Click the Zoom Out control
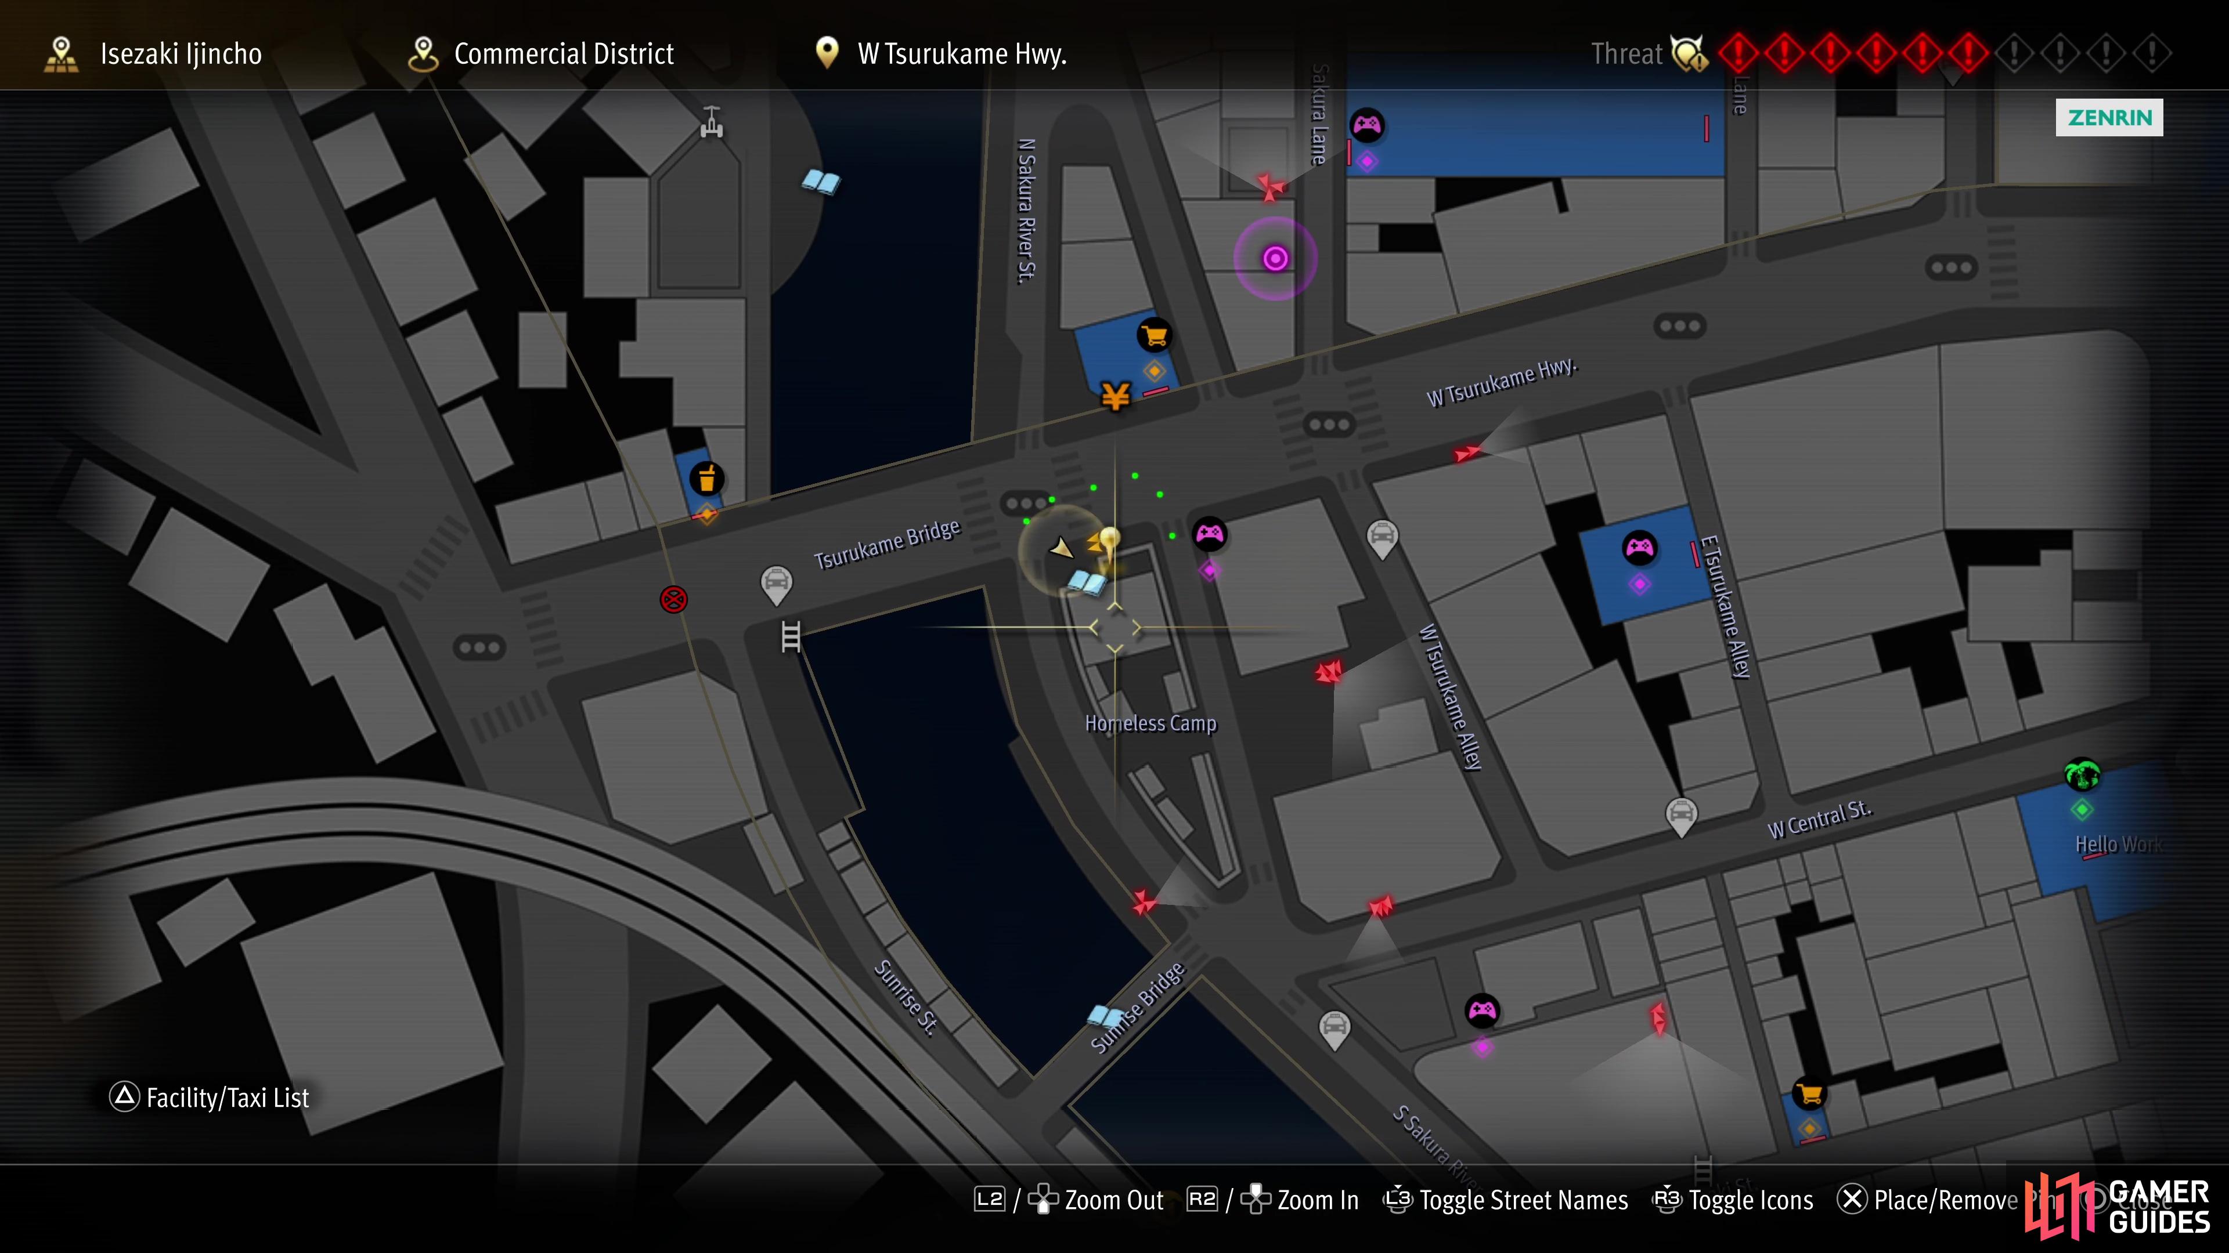 click(x=1069, y=1200)
